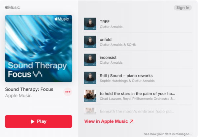Click faded beneath the moon's embrace track
The image size is (198, 137).
[137, 112]
